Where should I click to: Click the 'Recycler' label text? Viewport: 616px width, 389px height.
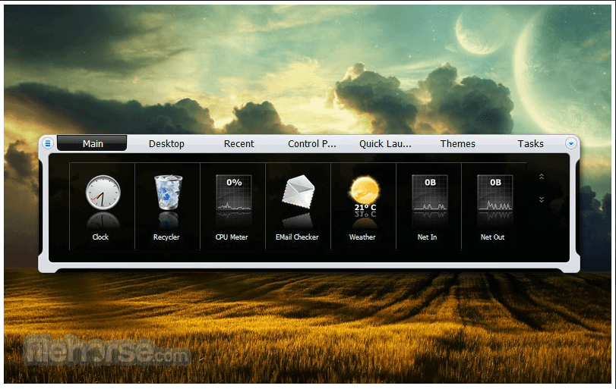(166, 237)
